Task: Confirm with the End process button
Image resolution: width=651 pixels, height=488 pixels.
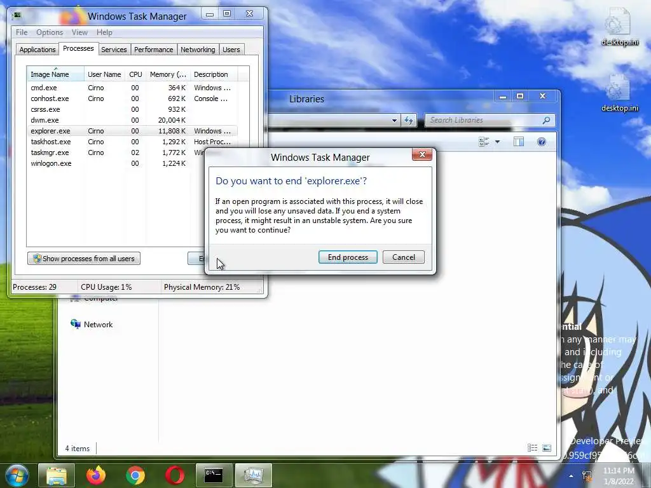Action: coord(348,257)
